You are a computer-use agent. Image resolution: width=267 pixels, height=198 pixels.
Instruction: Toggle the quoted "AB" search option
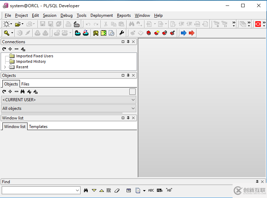169,190
